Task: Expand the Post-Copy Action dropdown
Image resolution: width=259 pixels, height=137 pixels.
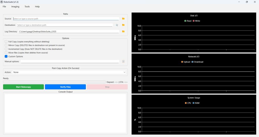Action: (x=69, y=72)
